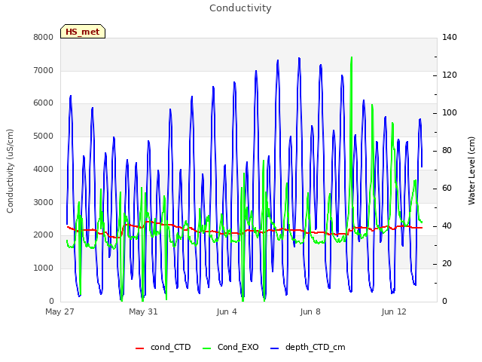Click the Jun 12 date label

[394, 311]
